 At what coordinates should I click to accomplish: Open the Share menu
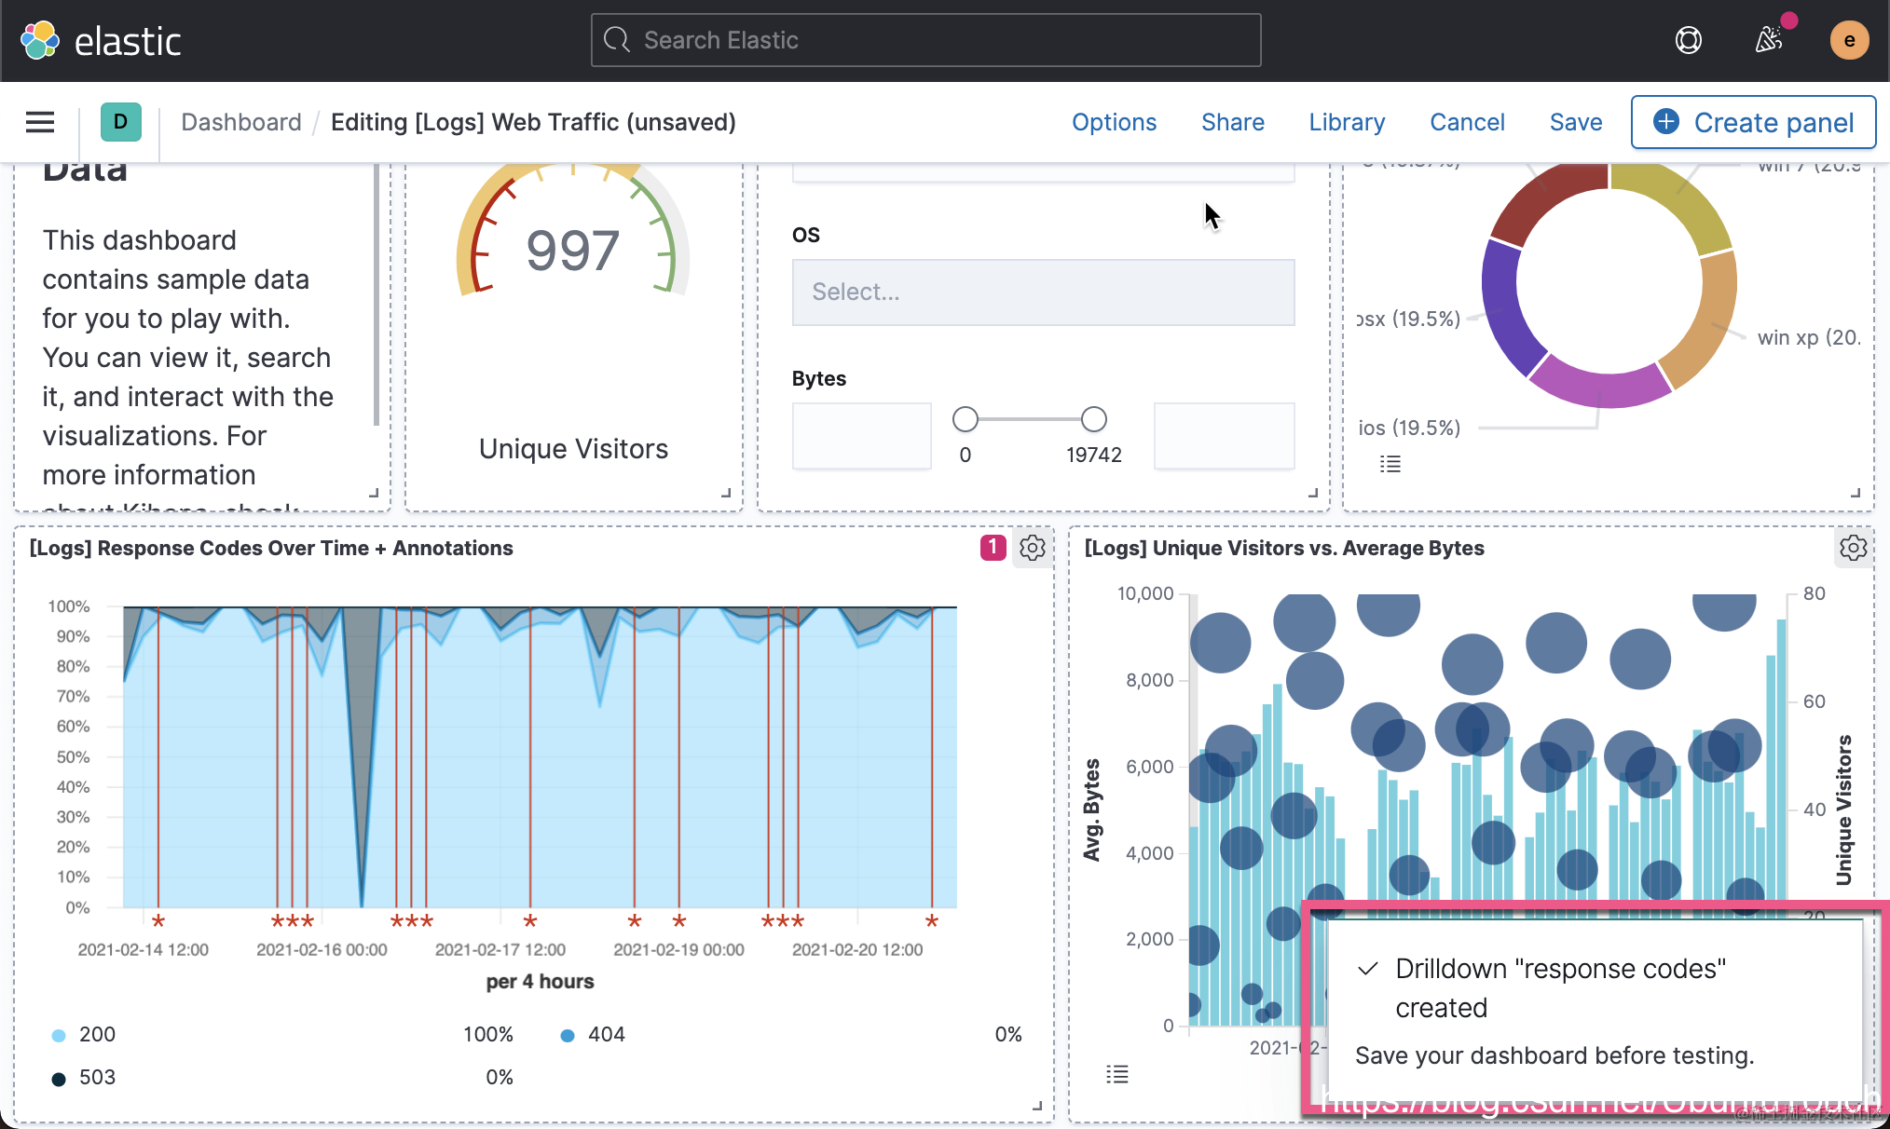pos(1232,122)
